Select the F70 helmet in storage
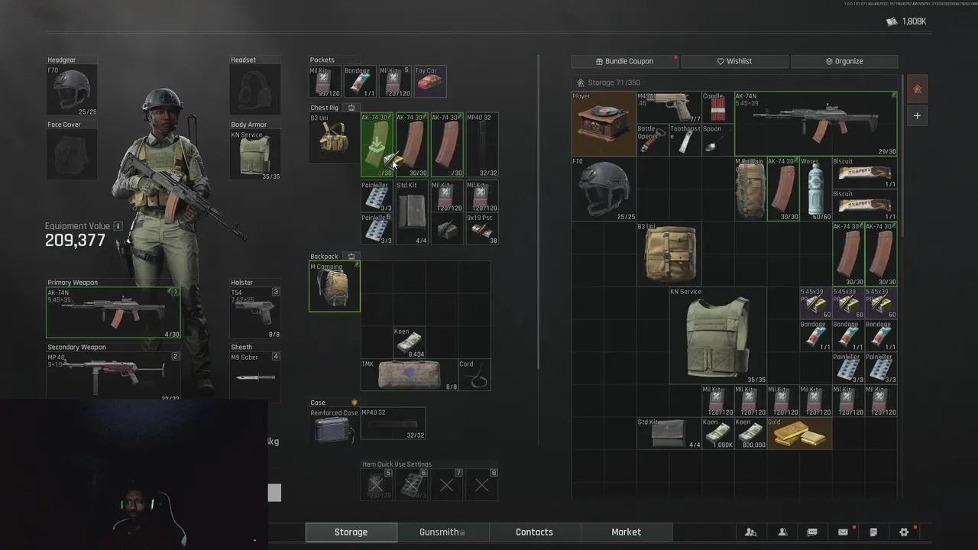 click(604, 189)
